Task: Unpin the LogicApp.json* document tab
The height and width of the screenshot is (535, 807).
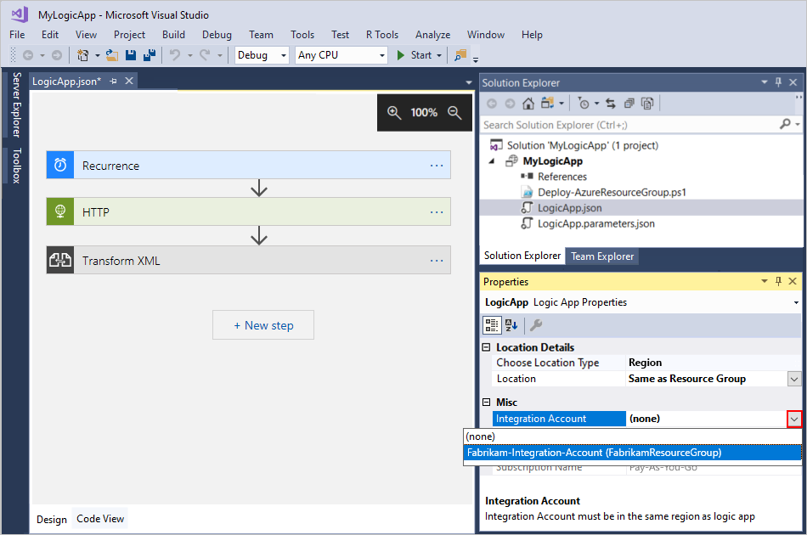Action: click(x=112, y=82)
